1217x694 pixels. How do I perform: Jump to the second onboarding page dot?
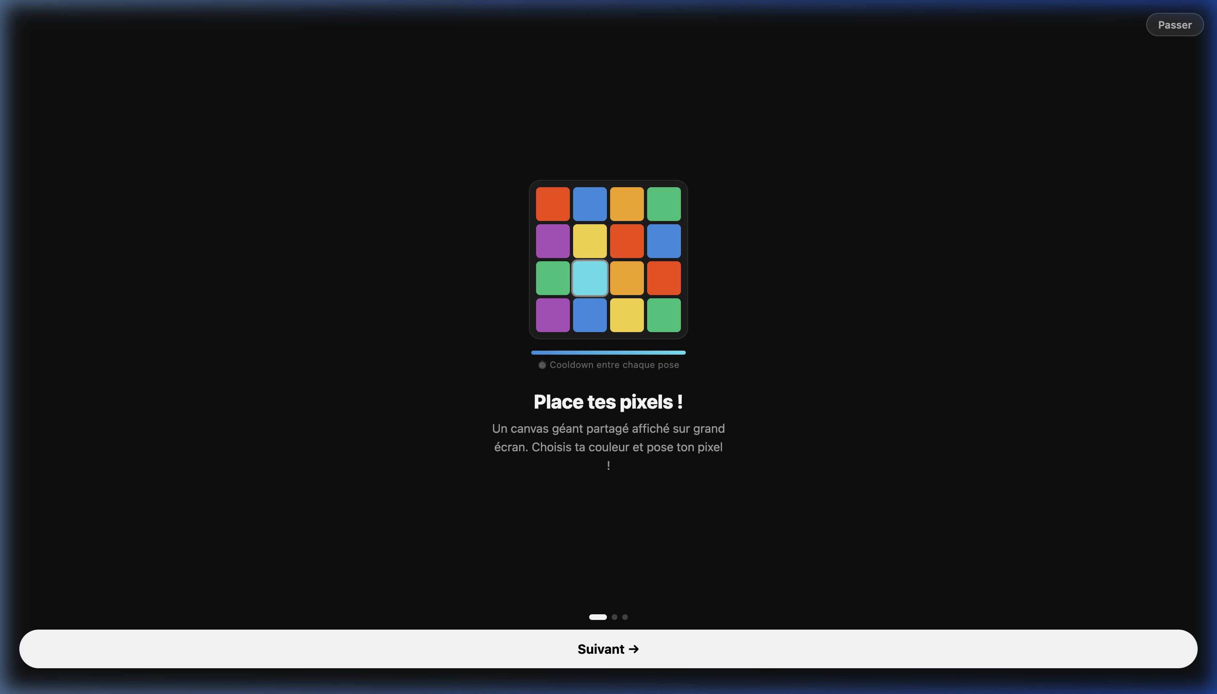coord(614,617)
